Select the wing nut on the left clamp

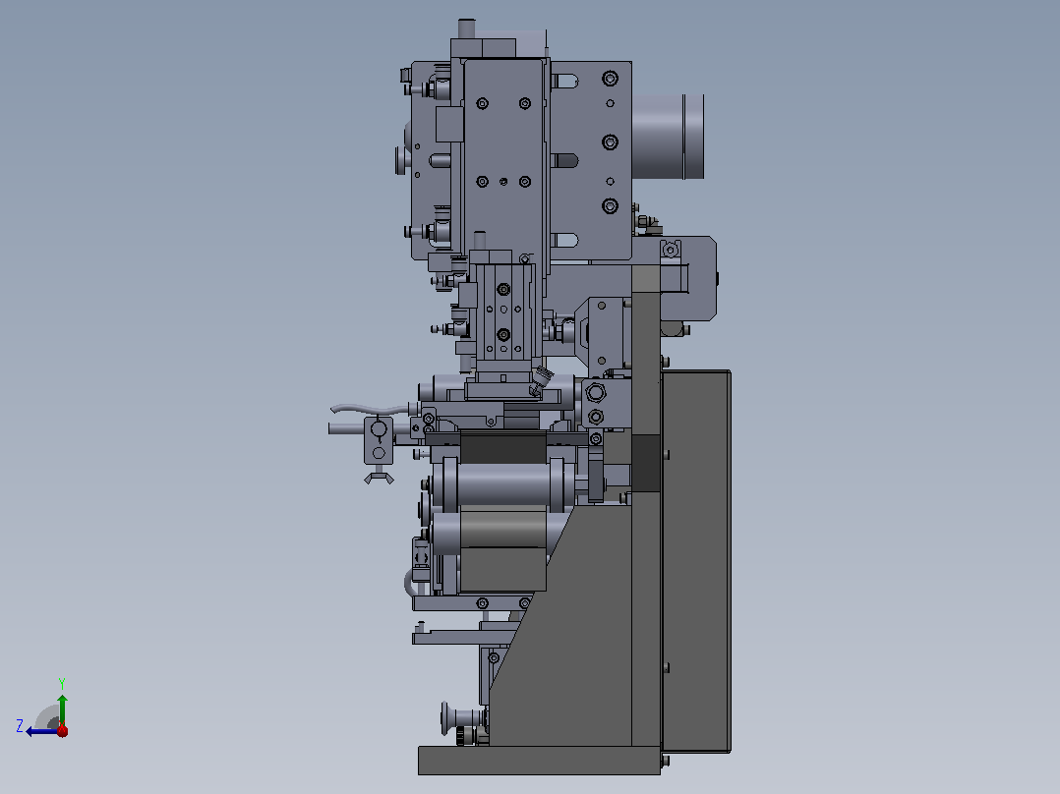[x=380, y=479]
